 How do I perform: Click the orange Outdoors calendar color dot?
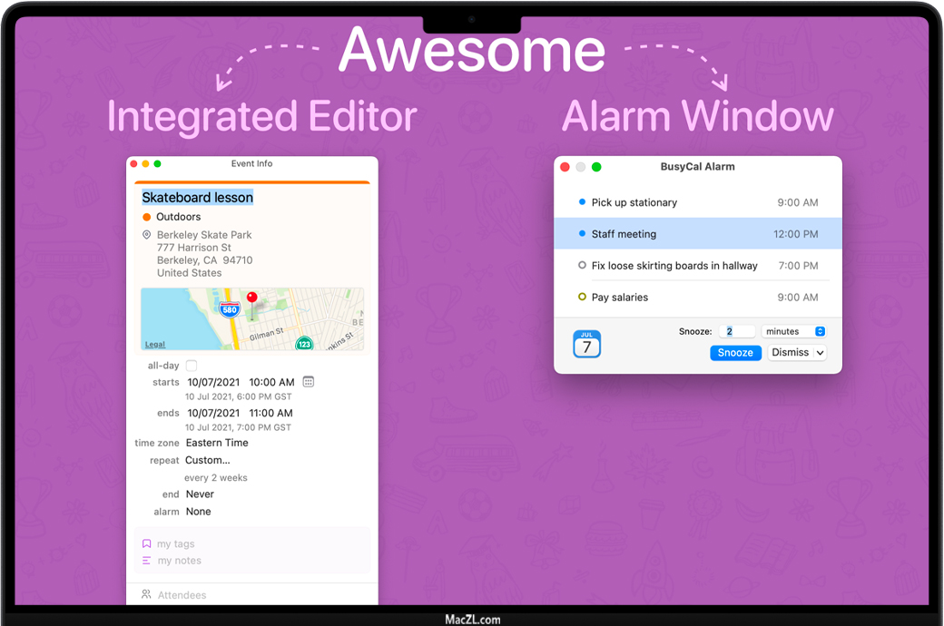point(146,217)
